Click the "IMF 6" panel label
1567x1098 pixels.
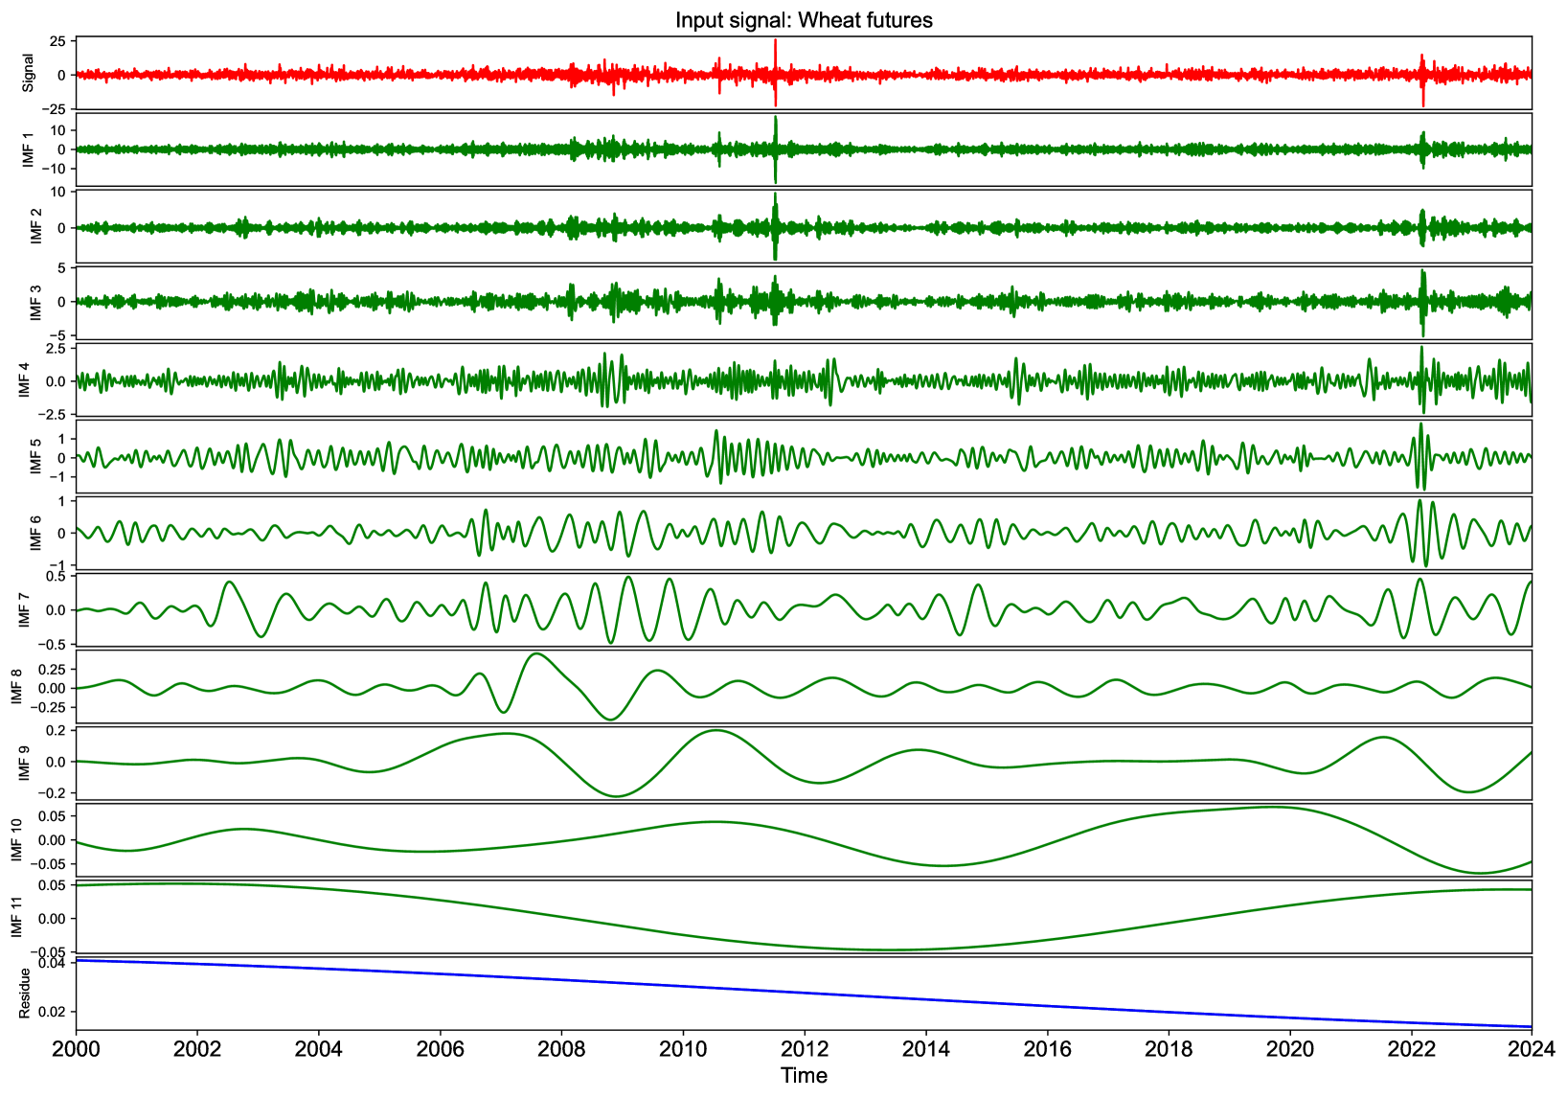click(x=36, y=533)
